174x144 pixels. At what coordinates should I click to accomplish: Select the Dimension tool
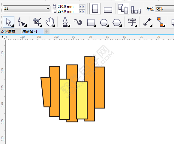pyautogui.click(x=148, y=22)
